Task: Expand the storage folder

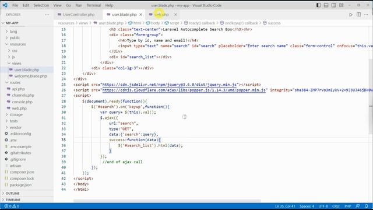Action: (27, 114)
